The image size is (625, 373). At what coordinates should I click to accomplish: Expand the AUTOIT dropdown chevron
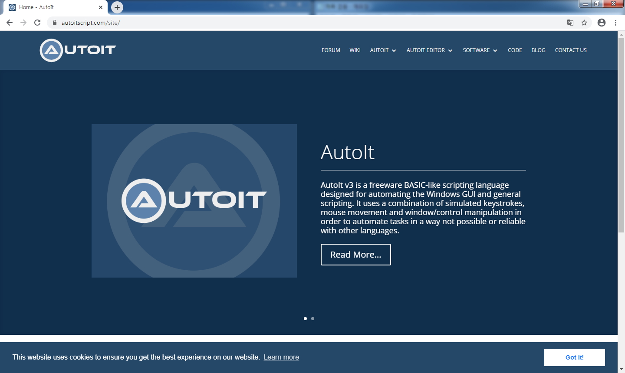394,51
